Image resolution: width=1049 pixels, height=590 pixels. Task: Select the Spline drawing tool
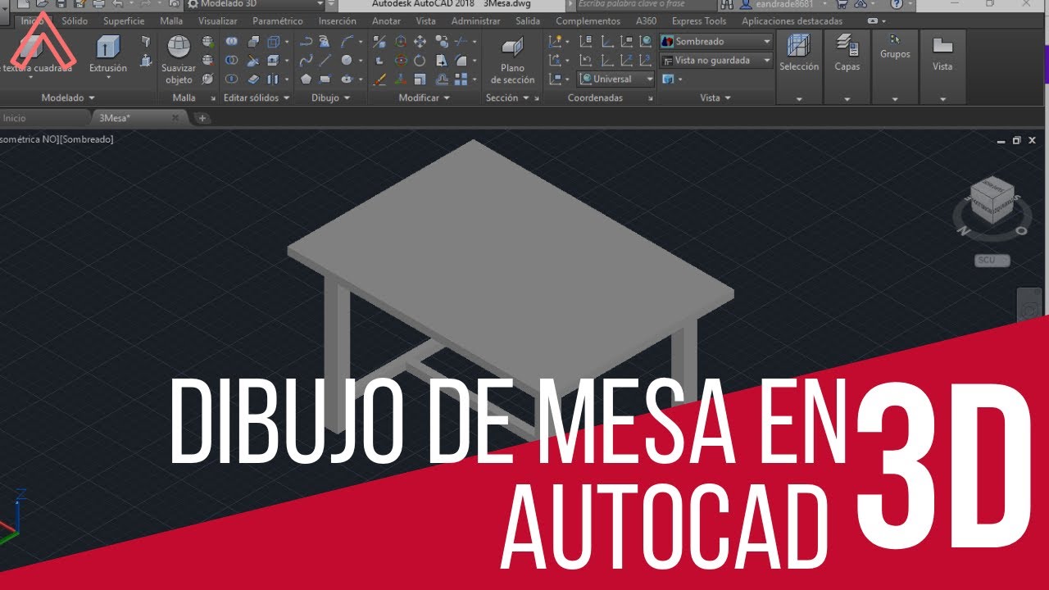(306, 60)
